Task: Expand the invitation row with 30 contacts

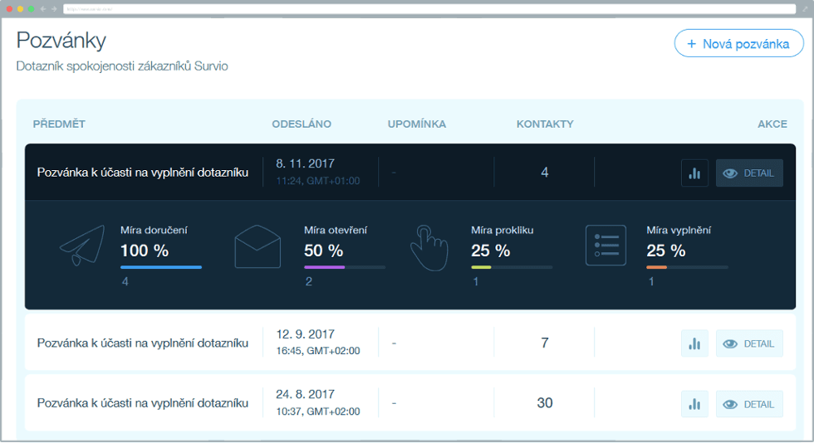Action: pyautogui.click(x=142, y=403)
